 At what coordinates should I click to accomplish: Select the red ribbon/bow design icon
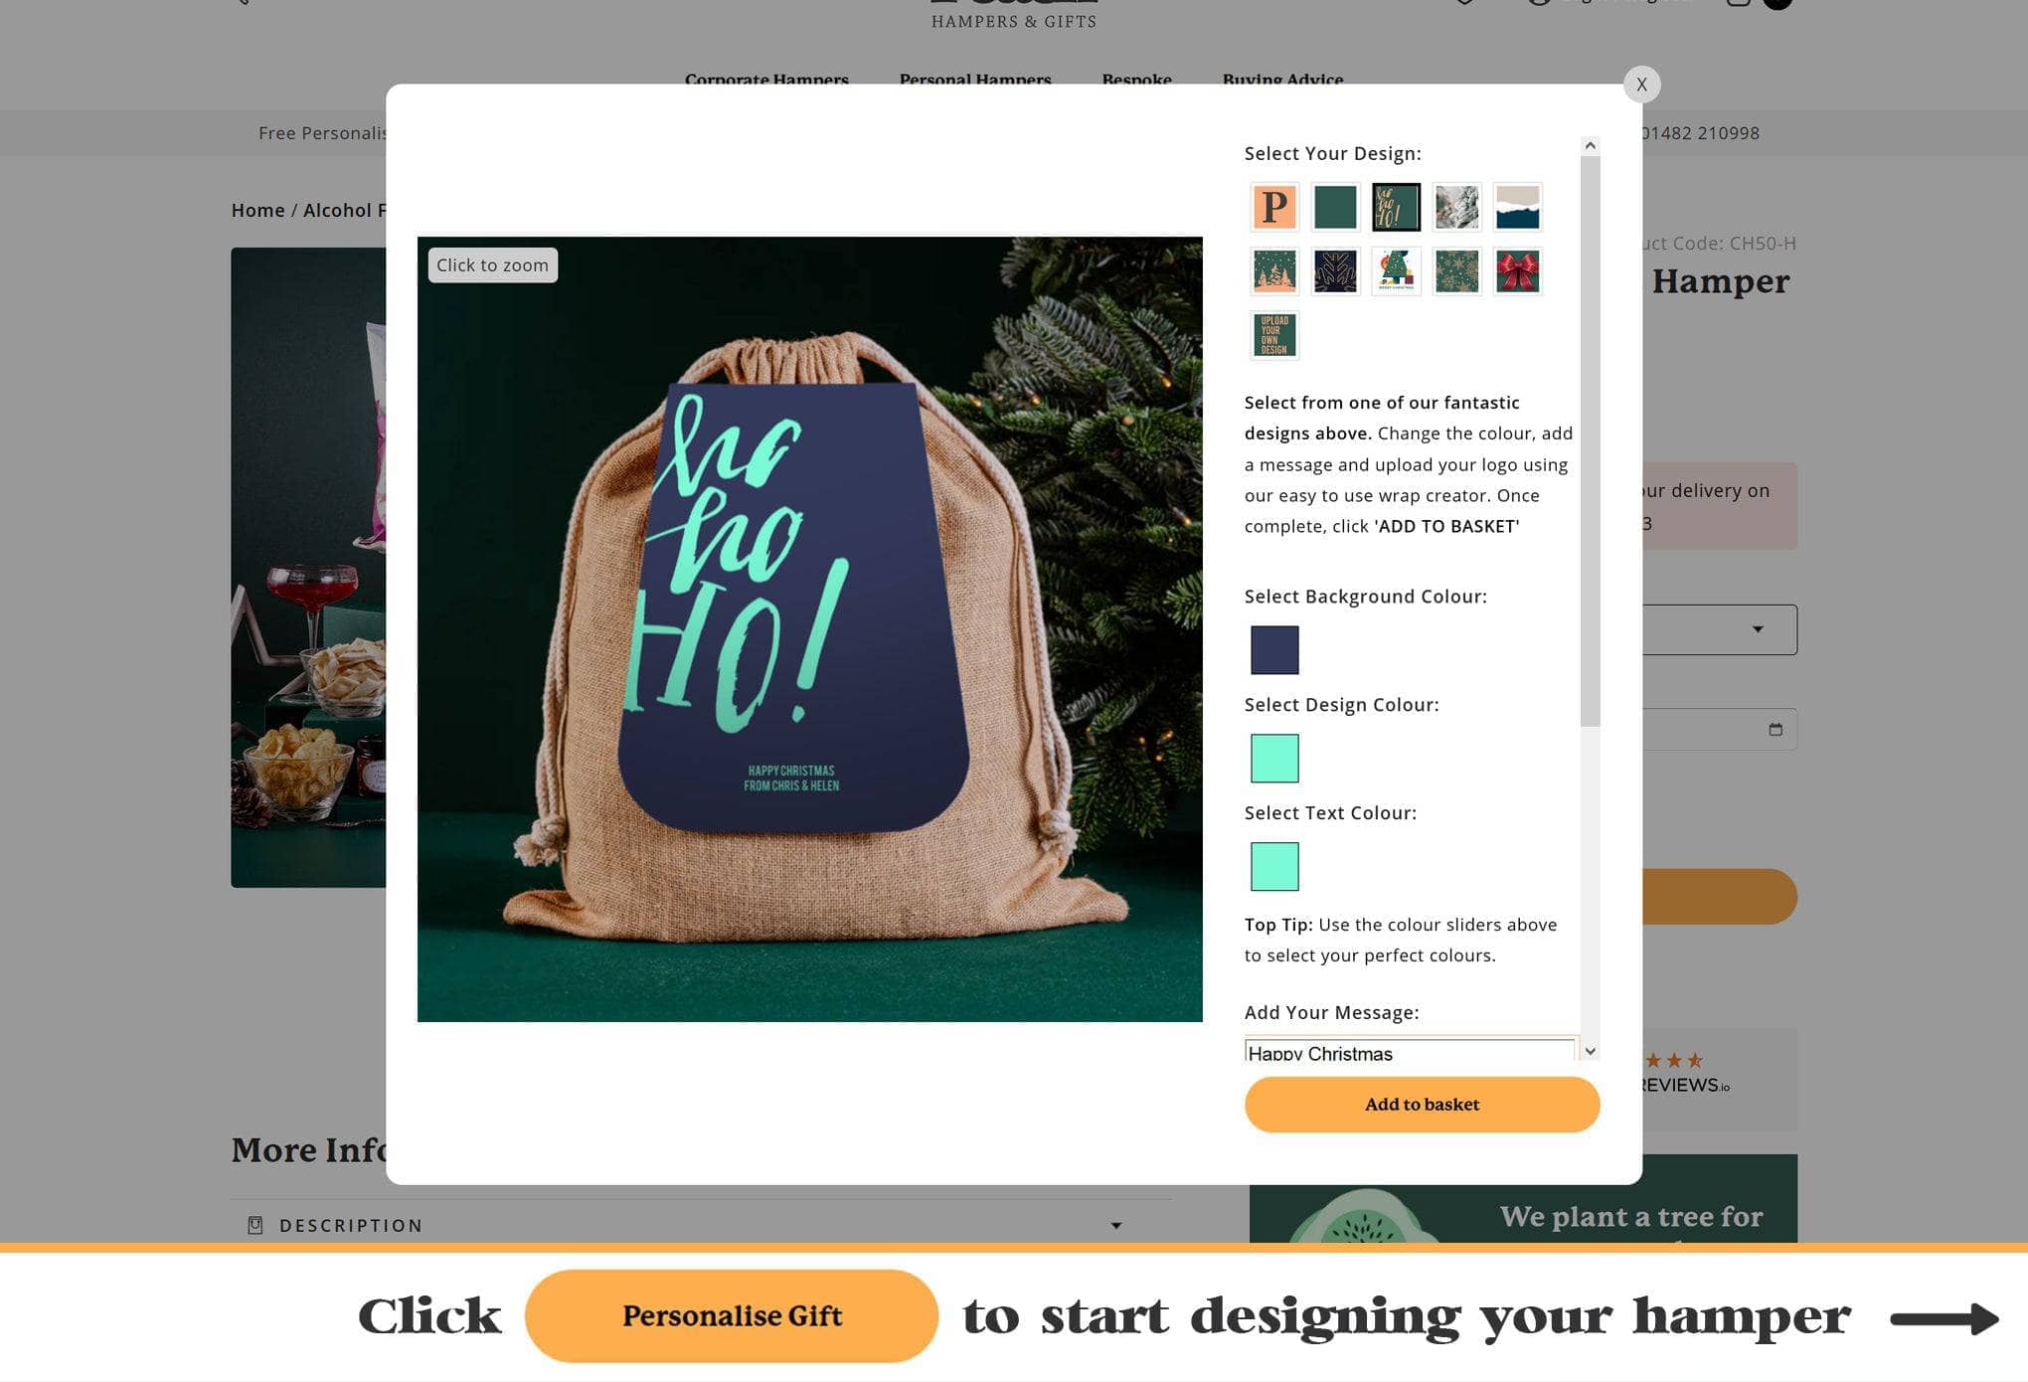click(x=1515, y=269)
